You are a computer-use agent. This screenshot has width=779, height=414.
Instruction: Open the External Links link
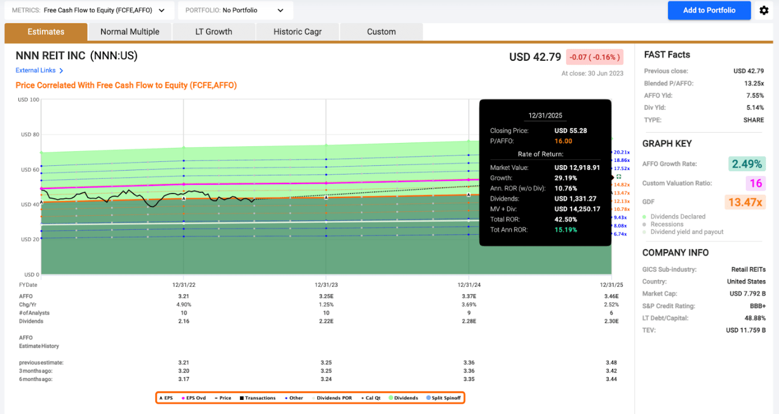pyautogui.click(x=35, y=71)
